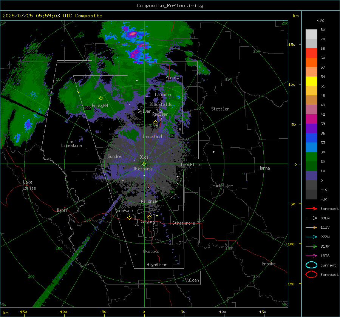Click the Lacombe city label
Screen dimensions: 340x317
point(163,95)
